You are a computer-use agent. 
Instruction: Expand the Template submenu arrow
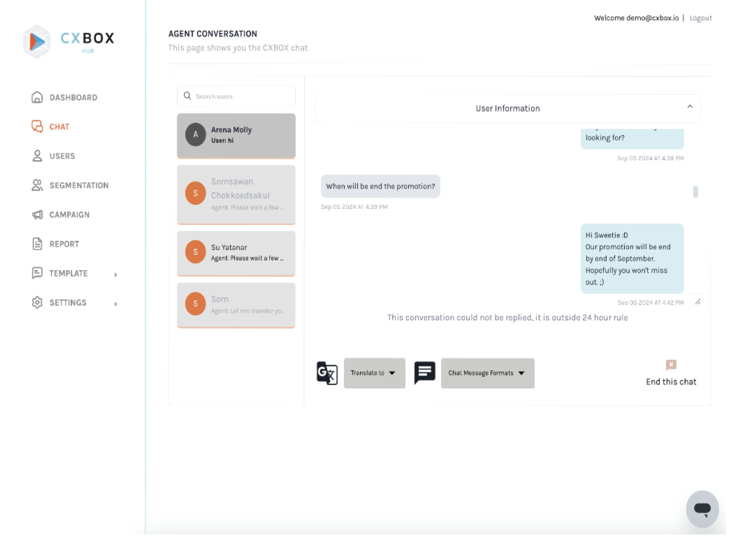(x=116, y=274)
